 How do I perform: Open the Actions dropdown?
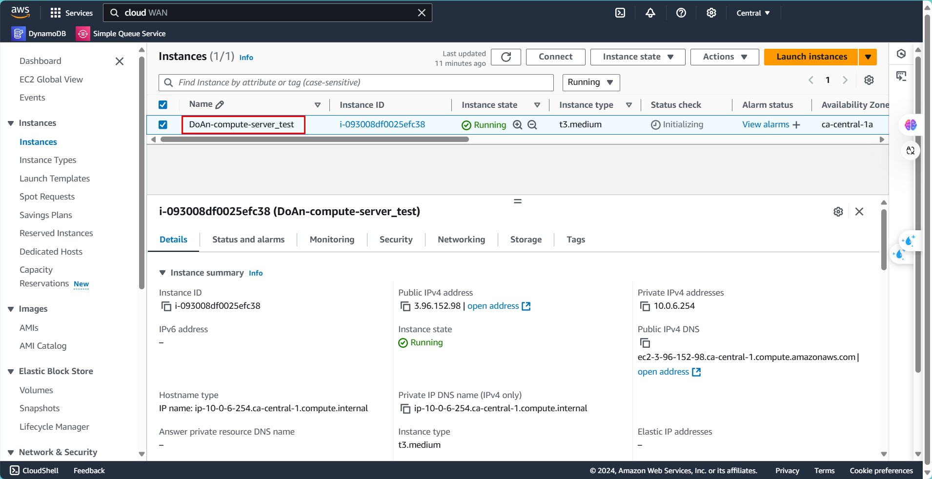pyautogui.click(x=725, y=57)
